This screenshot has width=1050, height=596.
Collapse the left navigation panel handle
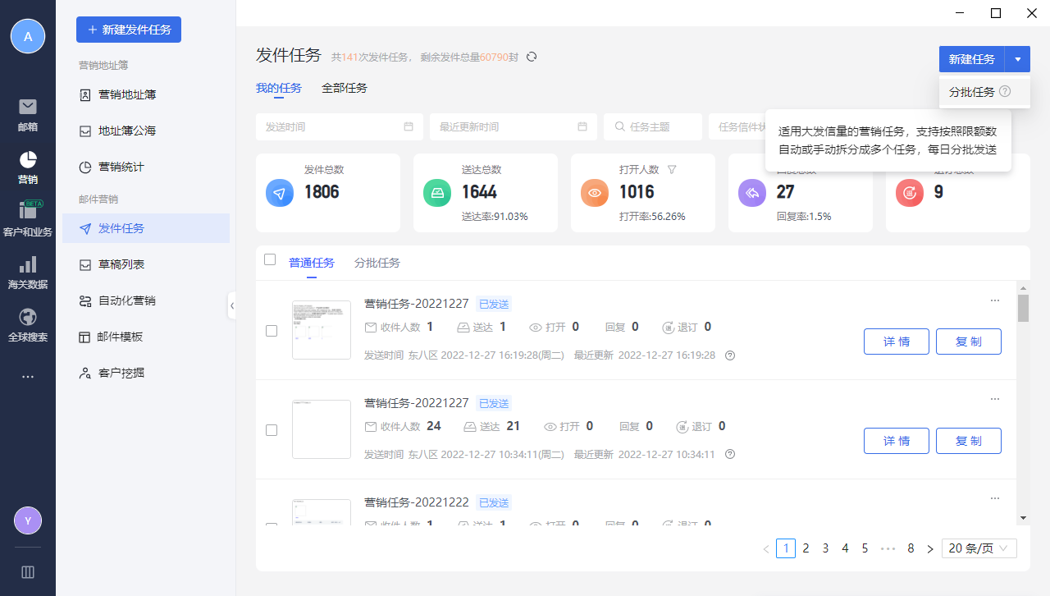(x=231, y=305)
